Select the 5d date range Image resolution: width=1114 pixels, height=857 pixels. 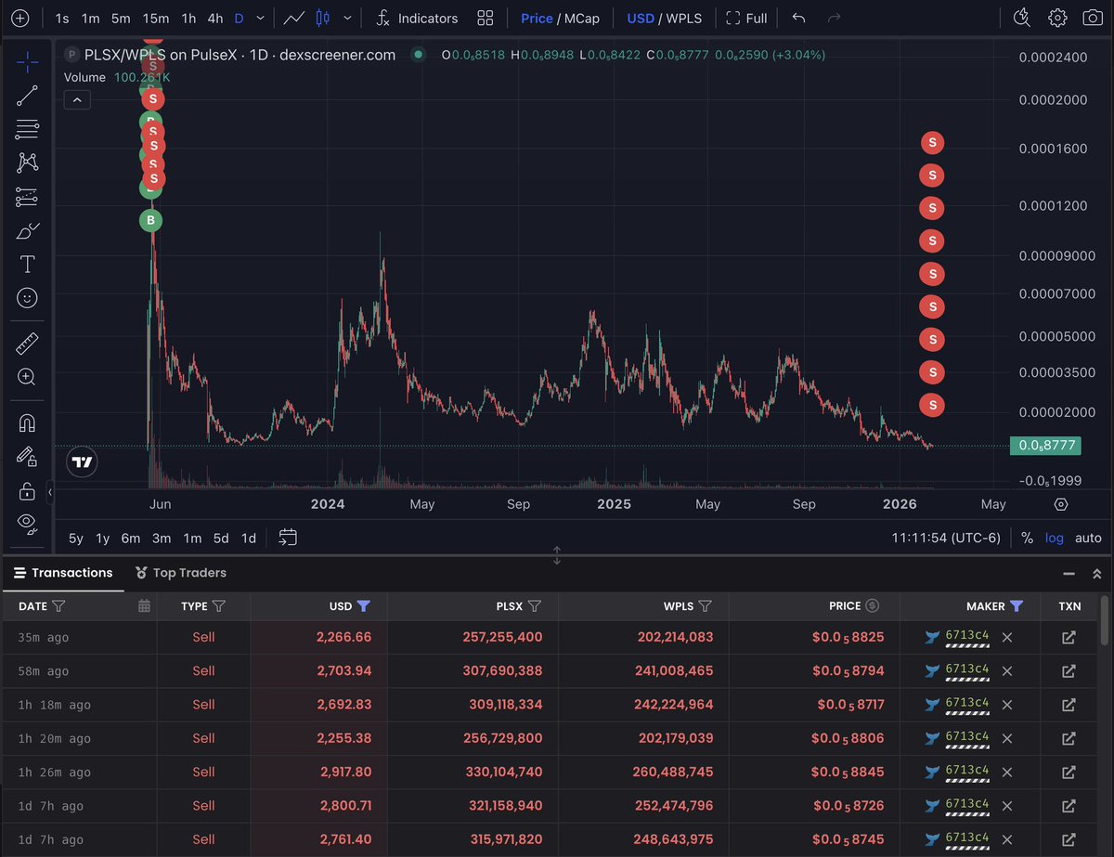tap(221, 539)
